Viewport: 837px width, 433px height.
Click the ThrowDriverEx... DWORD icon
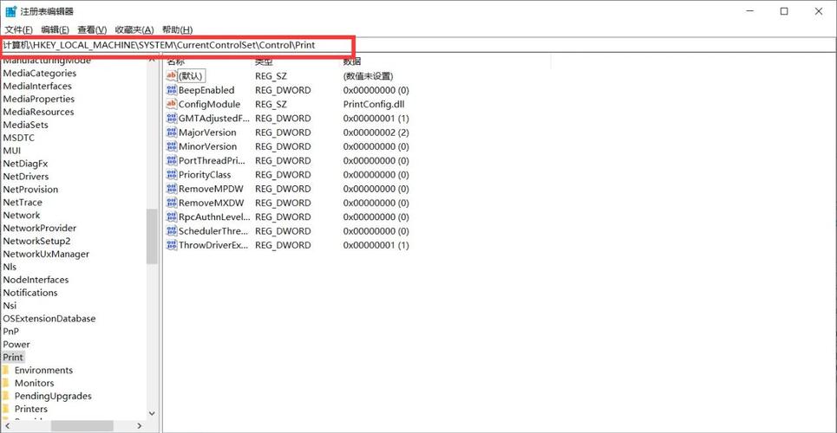(x=172, y=245)
